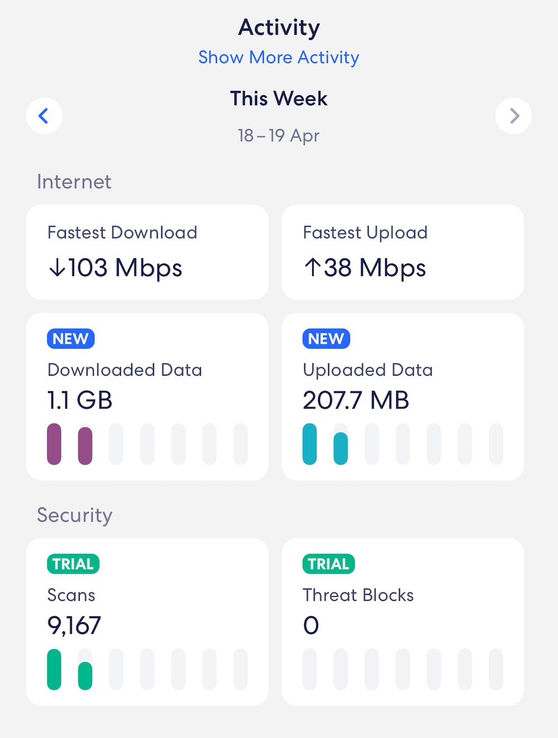Click the download arrow icon beside 103 Mbps

[x=57, y=268]
